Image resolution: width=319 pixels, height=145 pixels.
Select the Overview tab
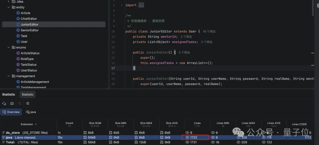click(x=11, y=112)
